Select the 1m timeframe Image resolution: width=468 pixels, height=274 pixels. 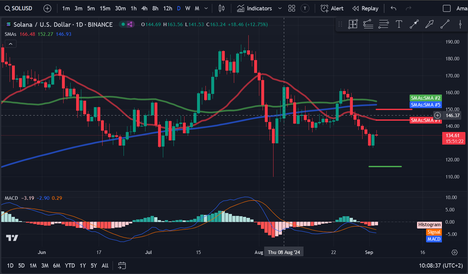66,8
